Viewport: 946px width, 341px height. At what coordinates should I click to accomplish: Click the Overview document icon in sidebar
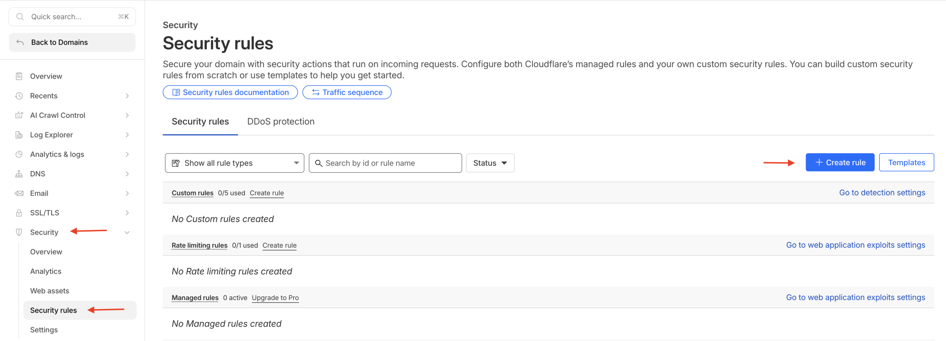pyautogui.click(x=19, y=76)
